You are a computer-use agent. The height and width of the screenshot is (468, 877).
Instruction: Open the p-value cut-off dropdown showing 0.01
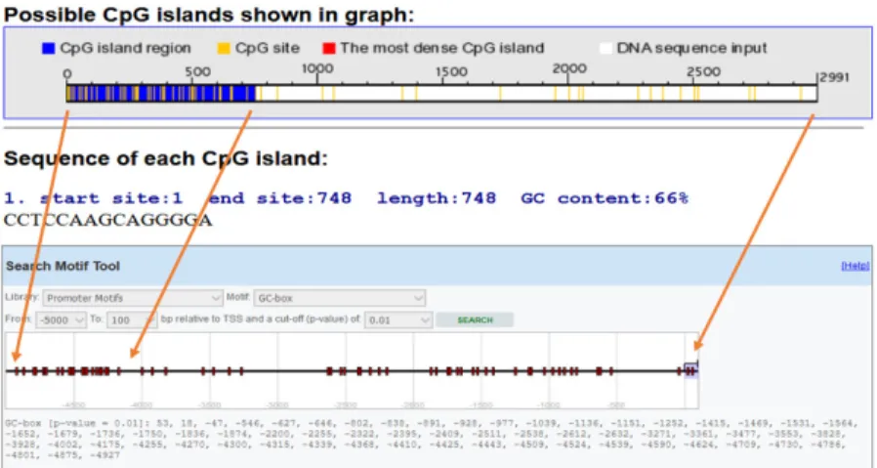(398, 320)
